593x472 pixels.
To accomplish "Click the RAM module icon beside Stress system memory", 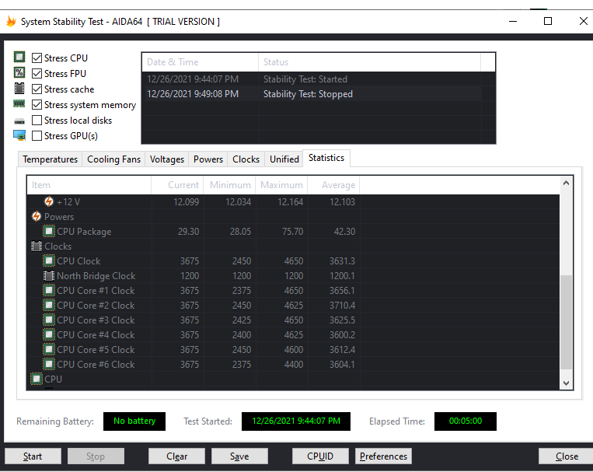I will click(x=19, y=103).
